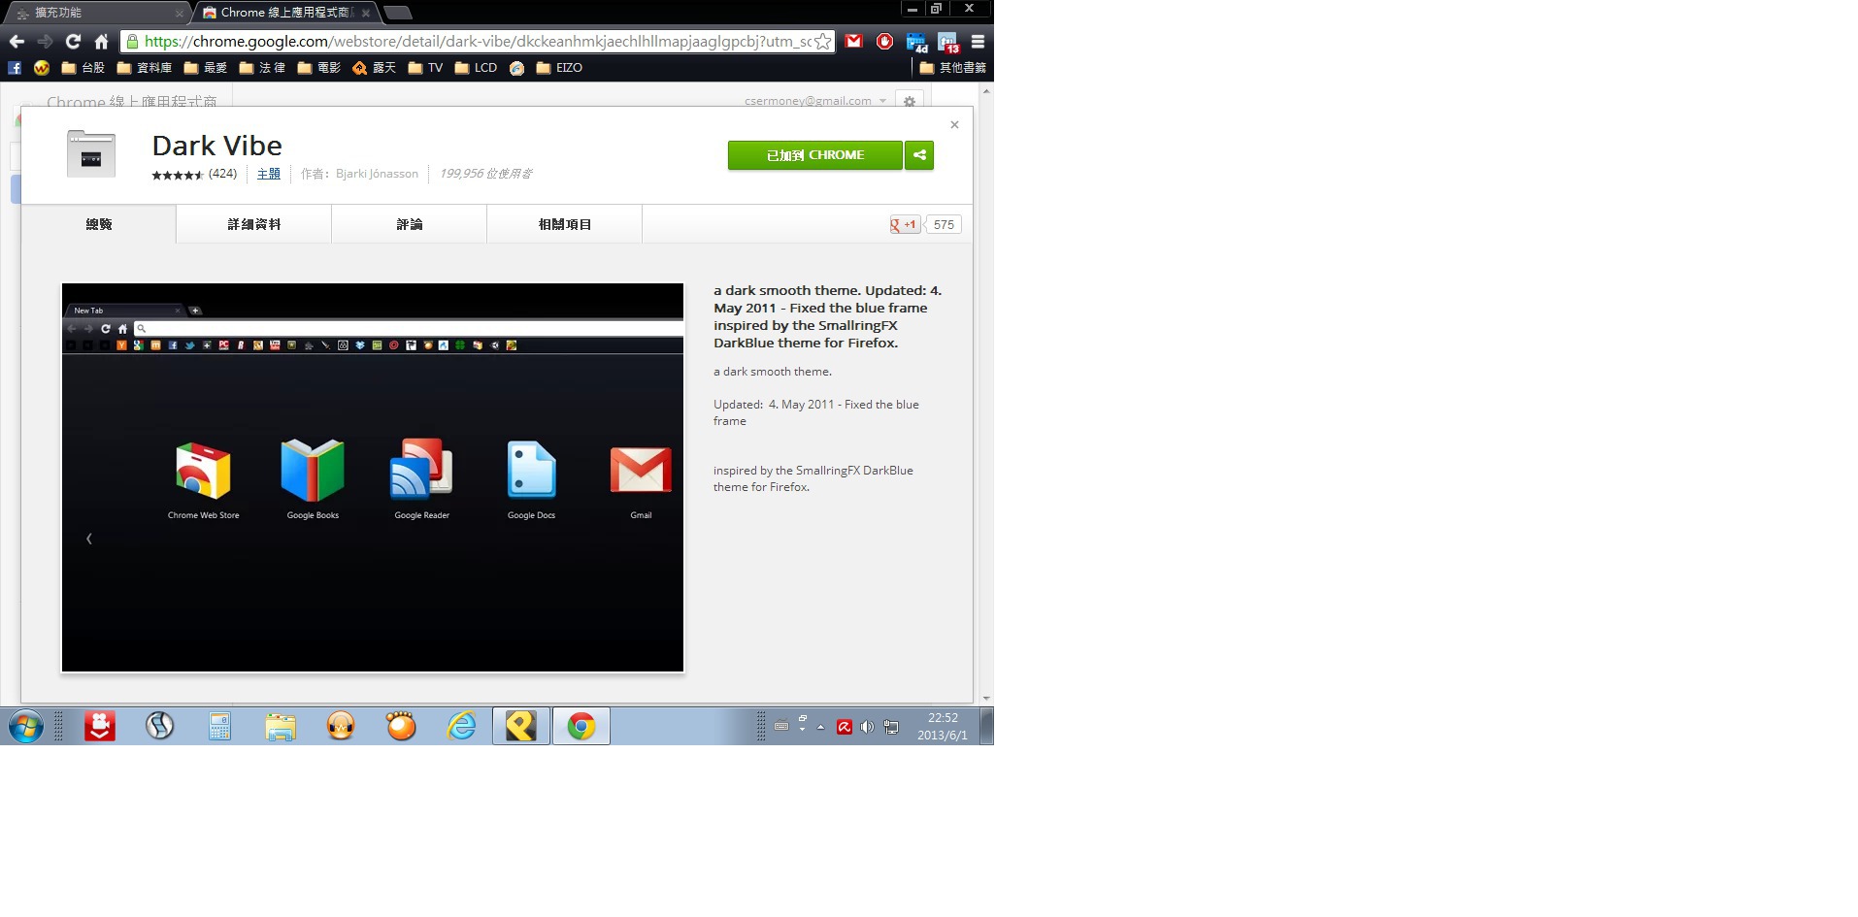Open the browser home page
The width and height of the screenshot is (1858, 917).
point(101,42)
